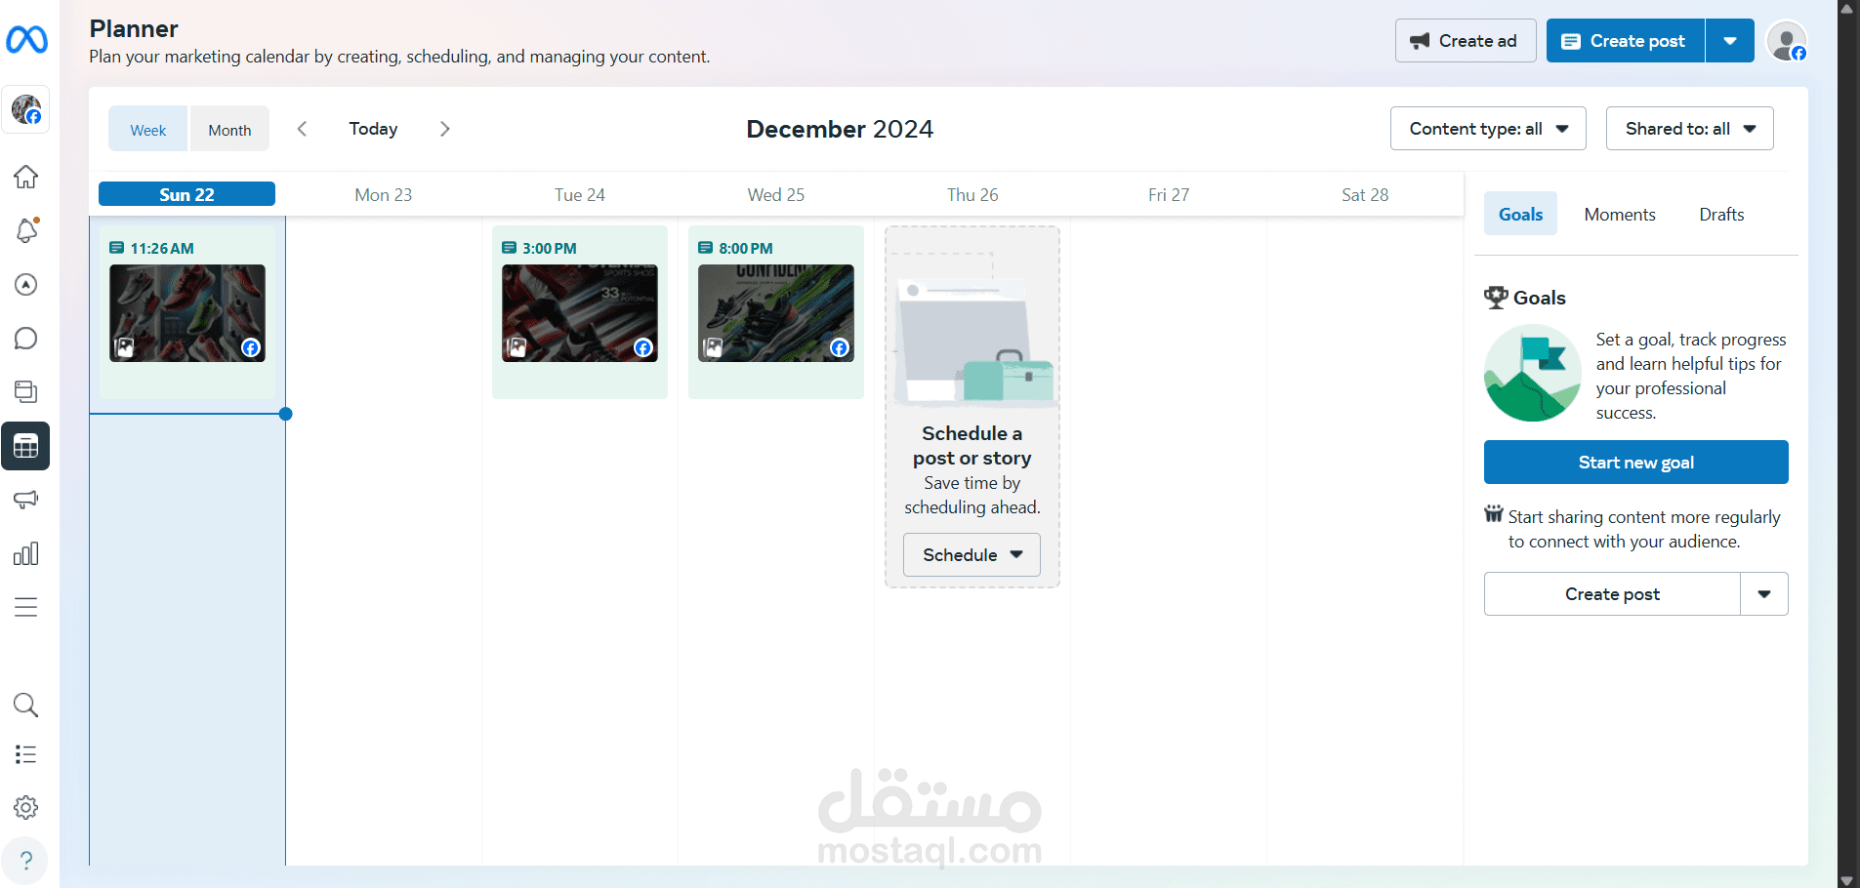Screen dimensions: 1860x888
Task: Go to previous week arrow
Action: [x=303, y=129]
